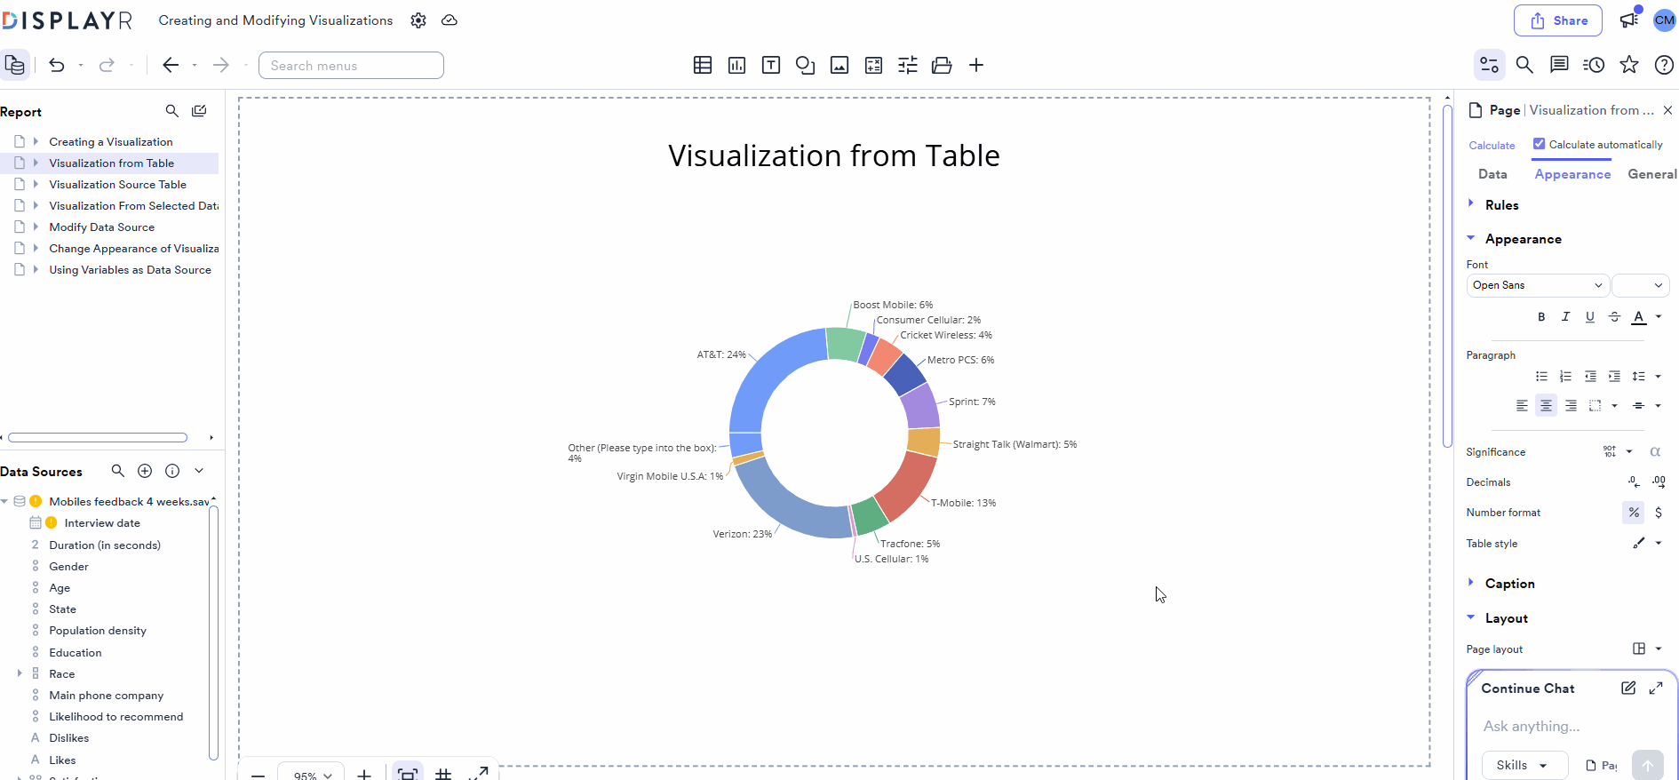Click the Report tree horizontal scrollbar
The height and width of the screenshot is (780, 1679).
(98, 437)
